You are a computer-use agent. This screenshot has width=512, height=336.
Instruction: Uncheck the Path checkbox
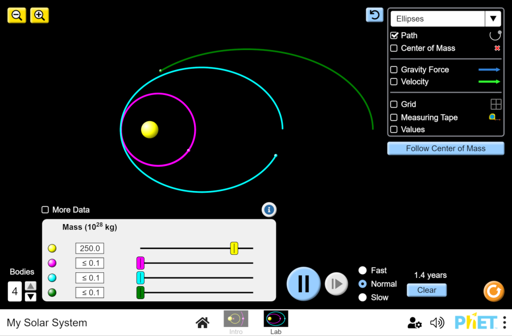(394, 35)
